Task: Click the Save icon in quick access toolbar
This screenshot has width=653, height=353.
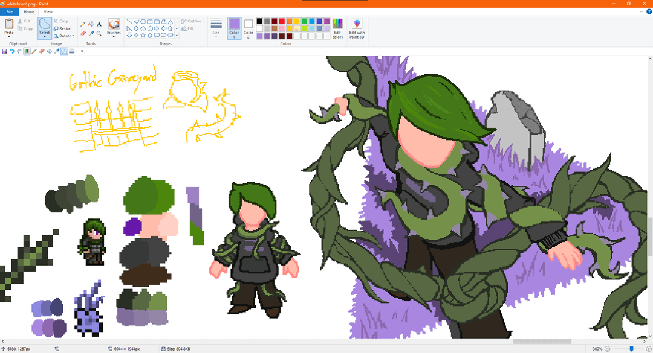Action: (4, 51)
